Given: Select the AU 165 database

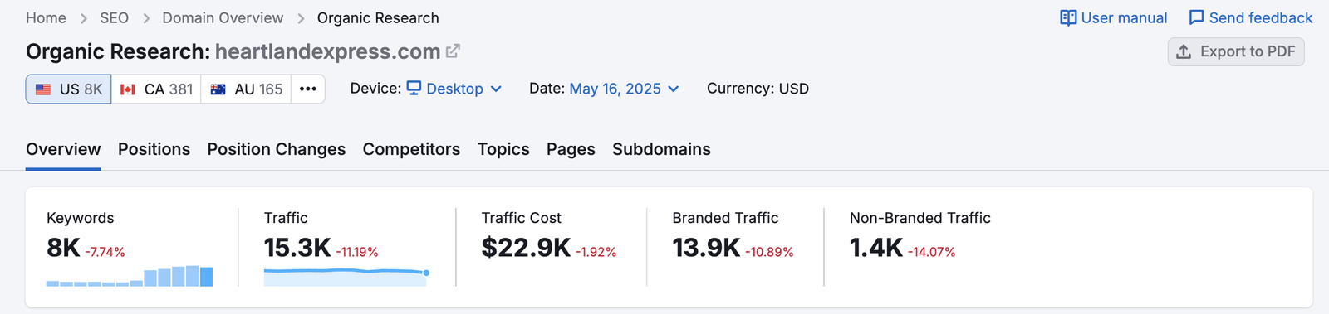Looking at the screenshot, I should (x=246, y=89).
